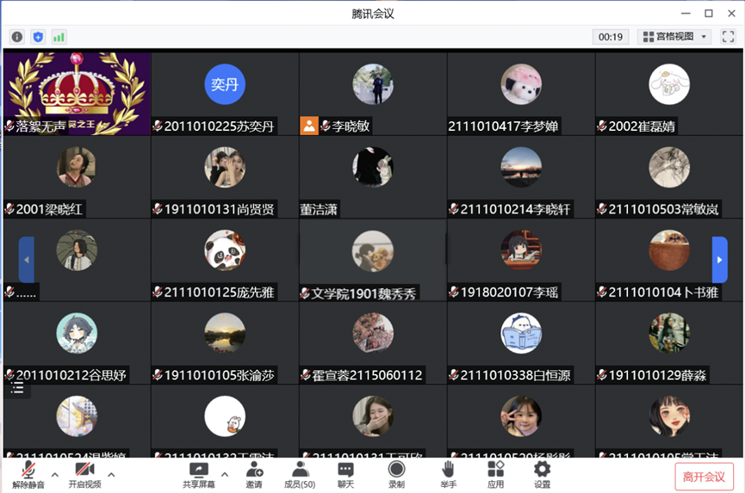Open 设置 settings gear
The width and height of the screenshot is (745, 493).
click(542, 474)
